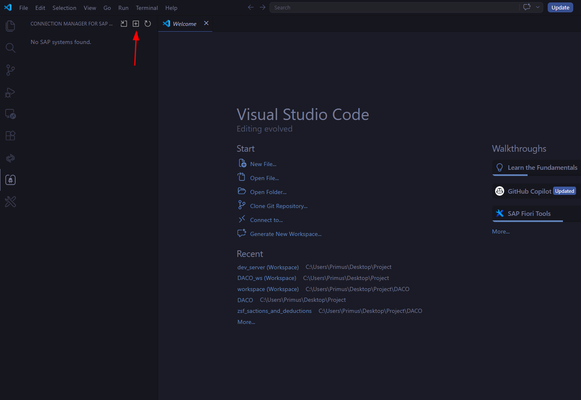Go forward using the right arrow
The image size is (581, 400).
point(263,7)
